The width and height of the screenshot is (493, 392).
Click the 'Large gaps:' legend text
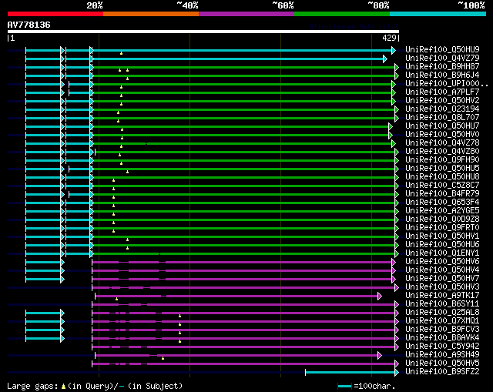click(x=32, y=386)
